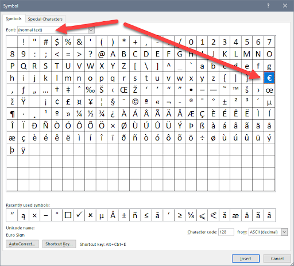Choose the division ÷ sign in grid
Image resolution: width=294 pixels, height=266 pixels.
pos(202,138)
